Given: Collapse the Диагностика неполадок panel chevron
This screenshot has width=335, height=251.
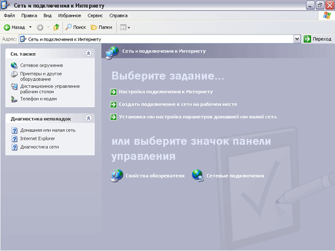Looking at the screenshot, I should (x=89, y=118).
